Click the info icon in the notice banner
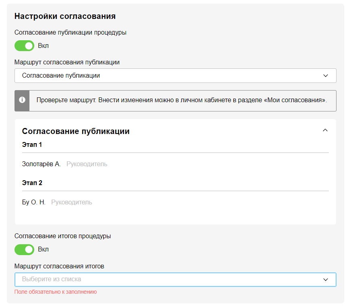The image size is (347, 307). point(22,100)
